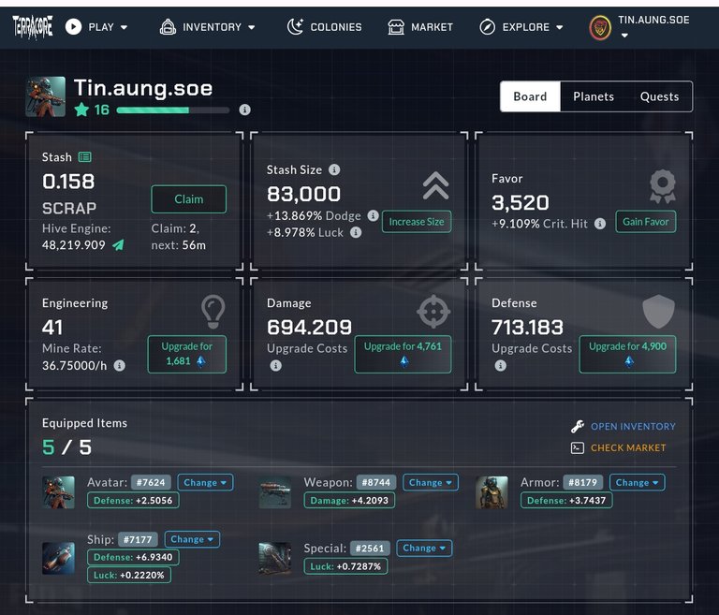The width and height of the screenshot is (719, 615).
Task: Click the green level star icon
Action: pos(81,110)
